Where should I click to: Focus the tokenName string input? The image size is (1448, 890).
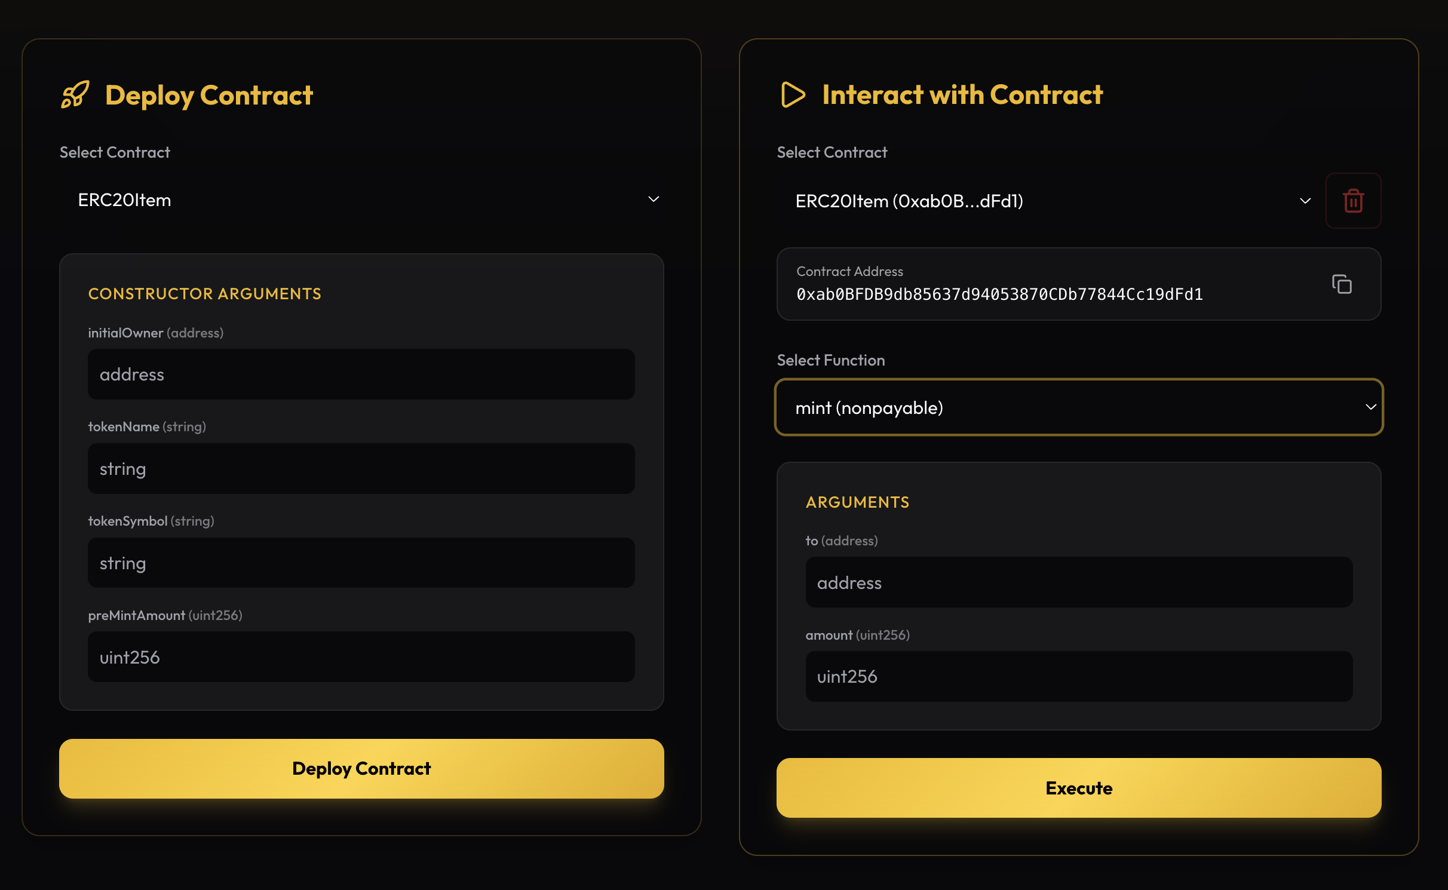[361, 468]
